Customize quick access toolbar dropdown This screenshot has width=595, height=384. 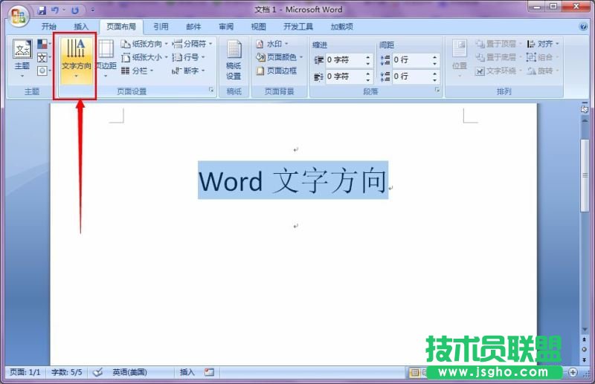point(93,10)
